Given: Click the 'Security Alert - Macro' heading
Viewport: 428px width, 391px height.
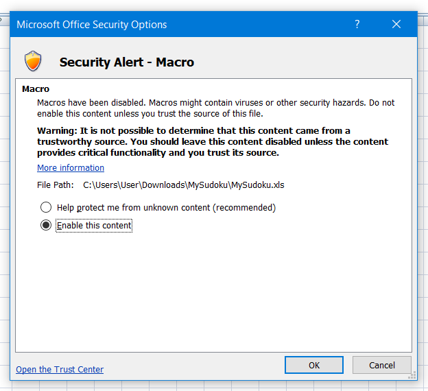Looking at the screenshot, I should pyautogui.click(x=126, y=62).
